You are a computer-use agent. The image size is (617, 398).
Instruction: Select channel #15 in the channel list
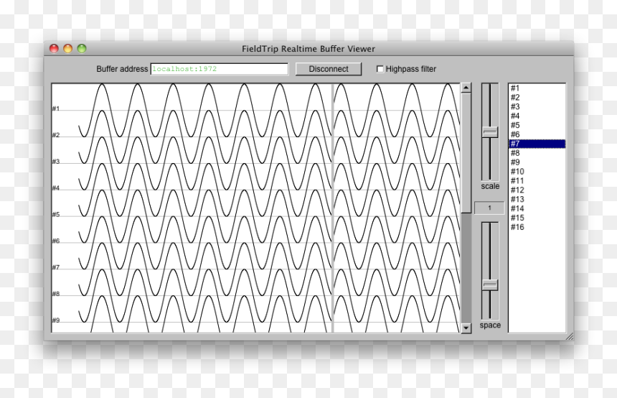[537, 218]
